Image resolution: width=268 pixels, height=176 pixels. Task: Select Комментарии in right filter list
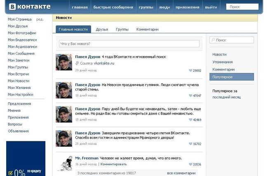click(x=223, y=70)
